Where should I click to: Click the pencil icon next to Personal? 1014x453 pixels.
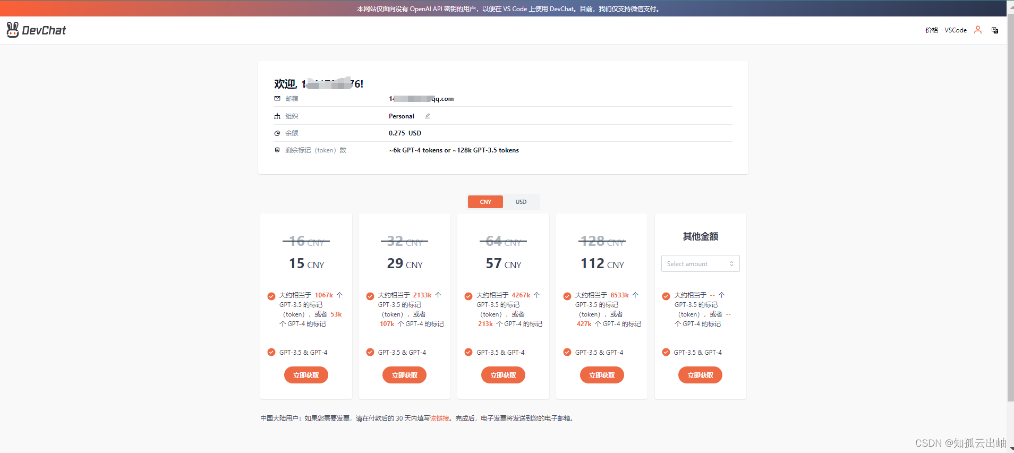428,116
